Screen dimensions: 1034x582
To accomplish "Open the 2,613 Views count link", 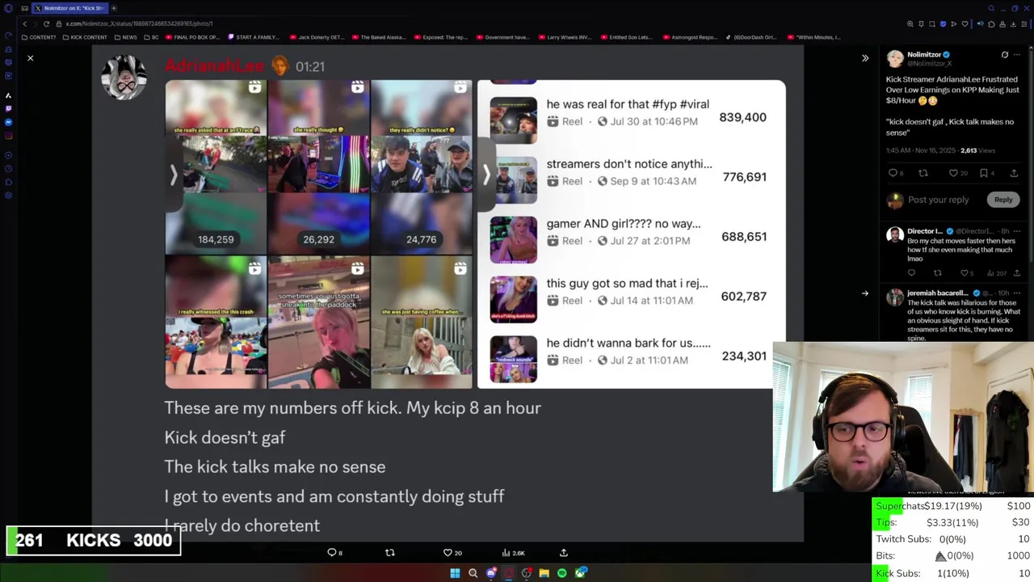I will [977, 150].
